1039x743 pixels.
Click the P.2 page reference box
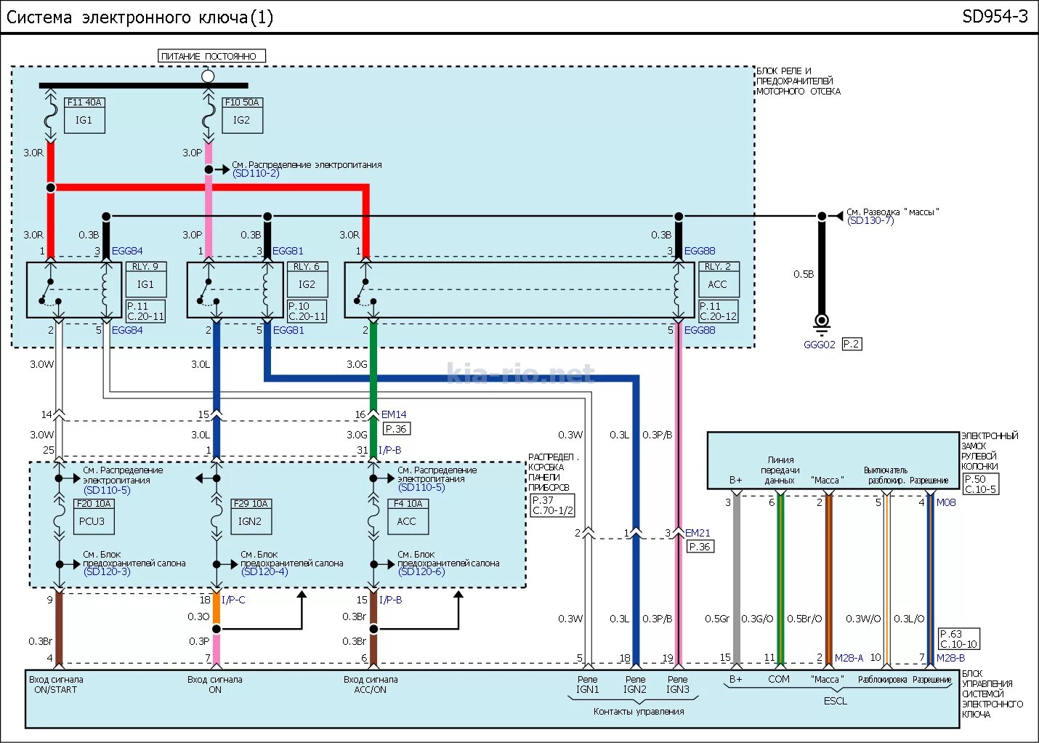852,344
